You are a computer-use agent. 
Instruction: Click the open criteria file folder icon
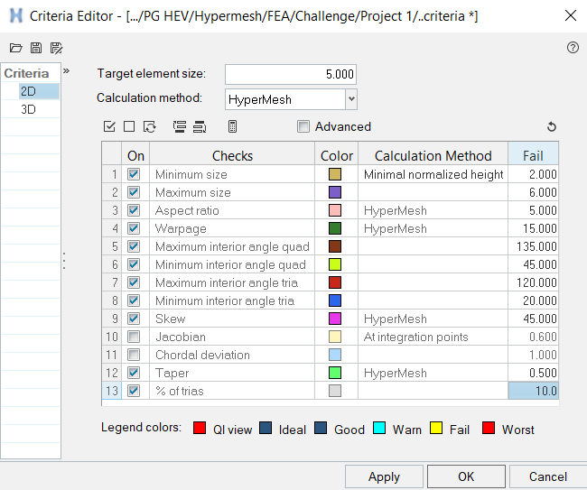[15, 48]
